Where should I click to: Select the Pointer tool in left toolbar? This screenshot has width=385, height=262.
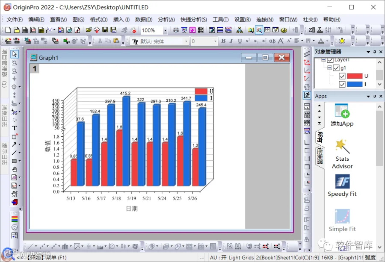[x=15, y=54]
